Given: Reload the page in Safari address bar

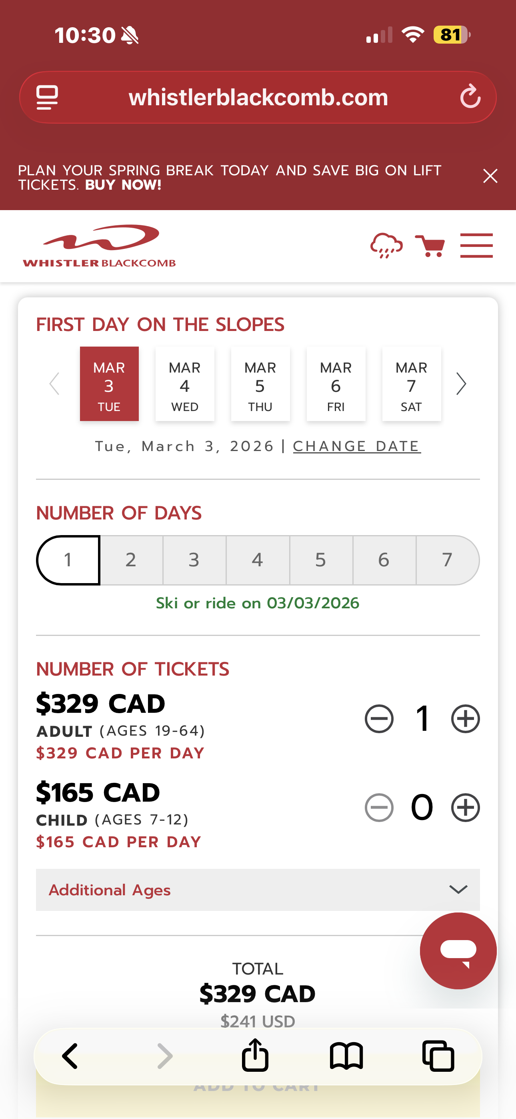Looking at the screenshot, I should (x=470, y=97).
